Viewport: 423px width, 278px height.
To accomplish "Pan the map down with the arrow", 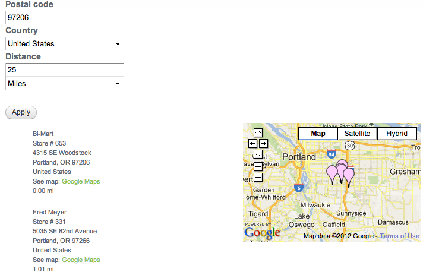I will tap(258, 154).
